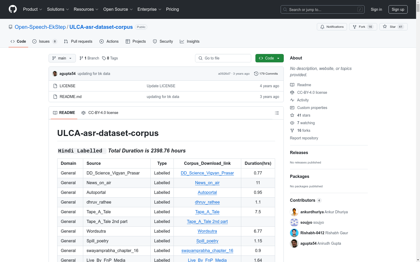Click the Notifications bell button
The image size is (420, 262).
pos(332,27)
